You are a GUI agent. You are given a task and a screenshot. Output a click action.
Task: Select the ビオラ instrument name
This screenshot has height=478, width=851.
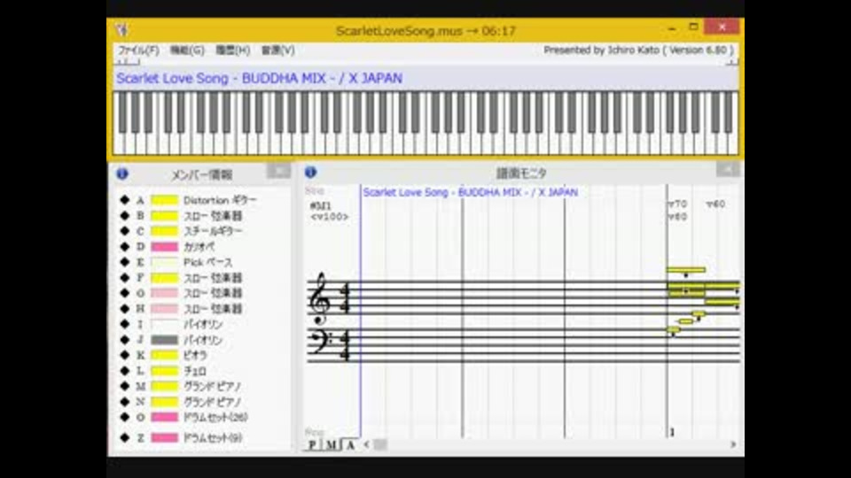pyautogui.click(x=195, y=355)
